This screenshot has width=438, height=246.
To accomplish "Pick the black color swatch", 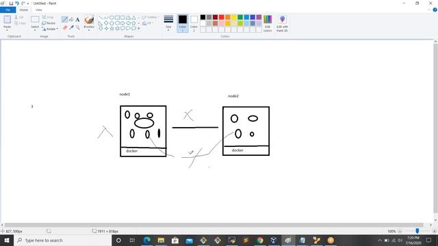I will point(203,17).
